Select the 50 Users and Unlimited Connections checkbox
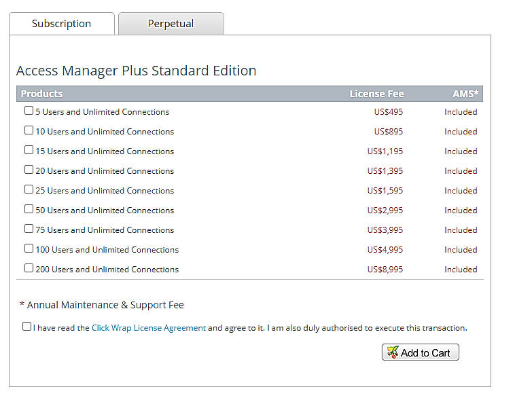515x402 pixels. [29, 209]
